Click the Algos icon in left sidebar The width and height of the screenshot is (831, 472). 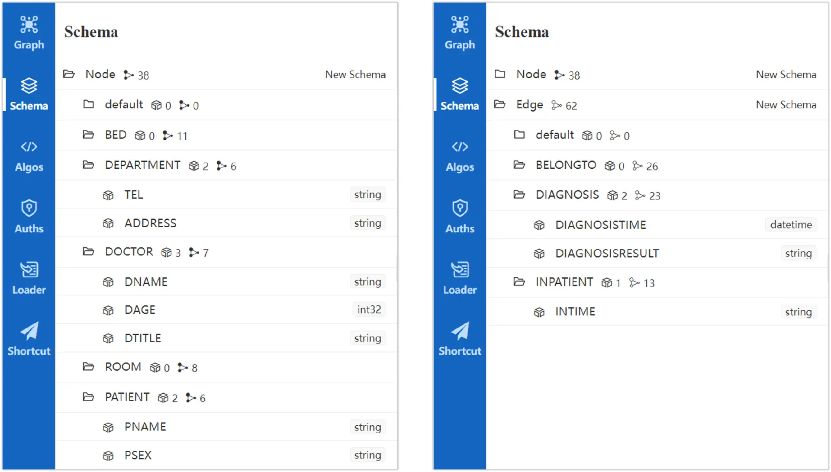click(x=29, y=156)
